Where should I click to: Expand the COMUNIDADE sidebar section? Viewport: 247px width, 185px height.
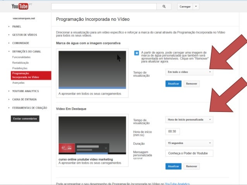point(21,43)
